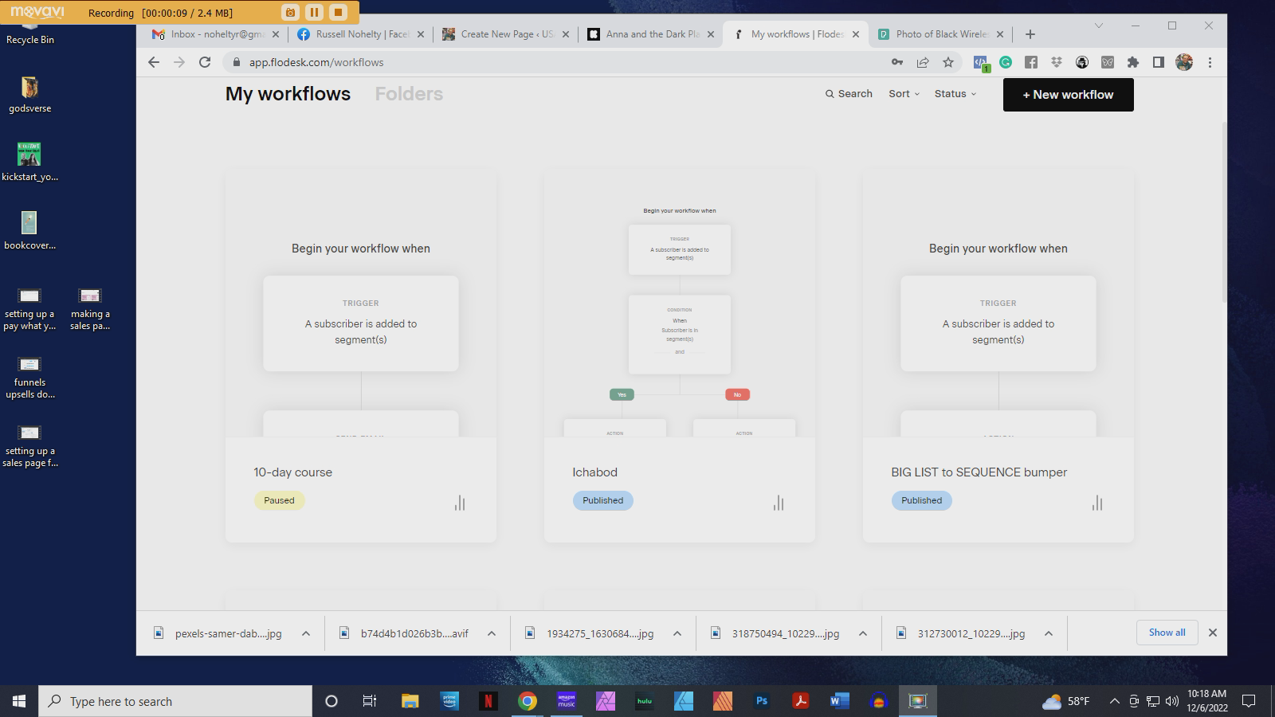View analytics for the Ichabod workflow

coord(778,503)
